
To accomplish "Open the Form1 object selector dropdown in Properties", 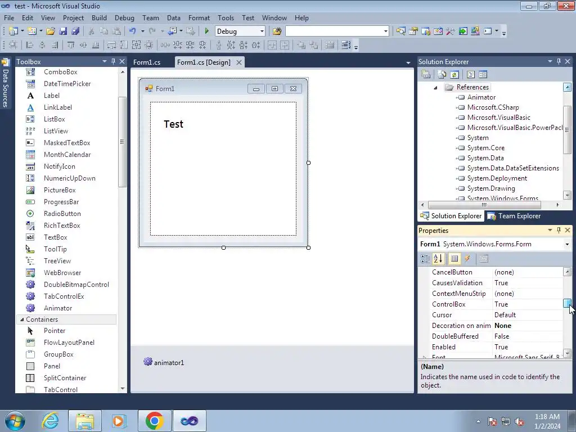I will (567, 244).
